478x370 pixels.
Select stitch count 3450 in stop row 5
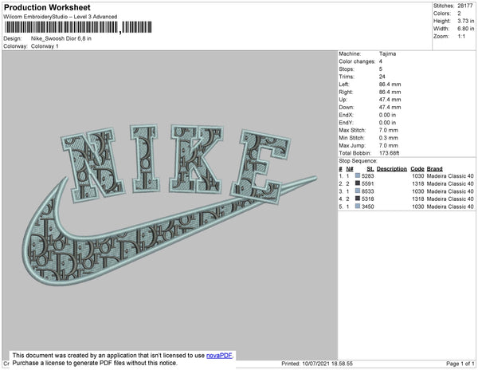point(367,207)
